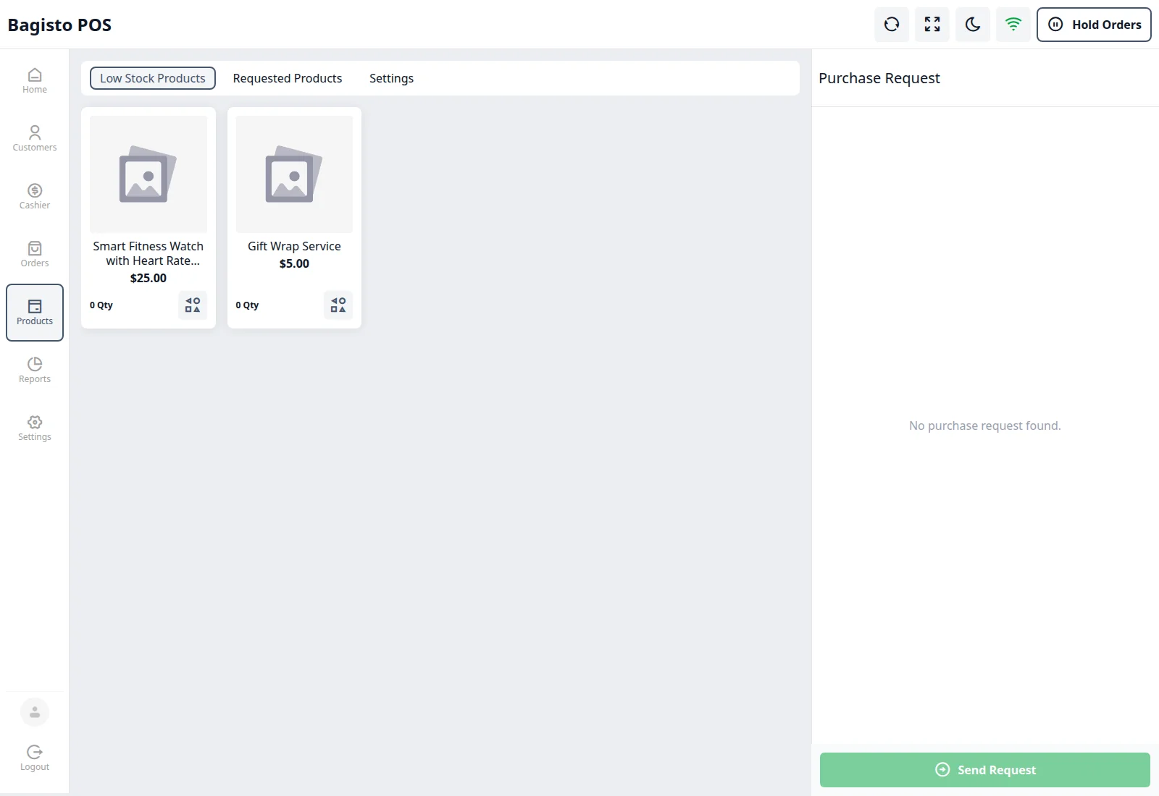Select Products in sidebar

35,313
